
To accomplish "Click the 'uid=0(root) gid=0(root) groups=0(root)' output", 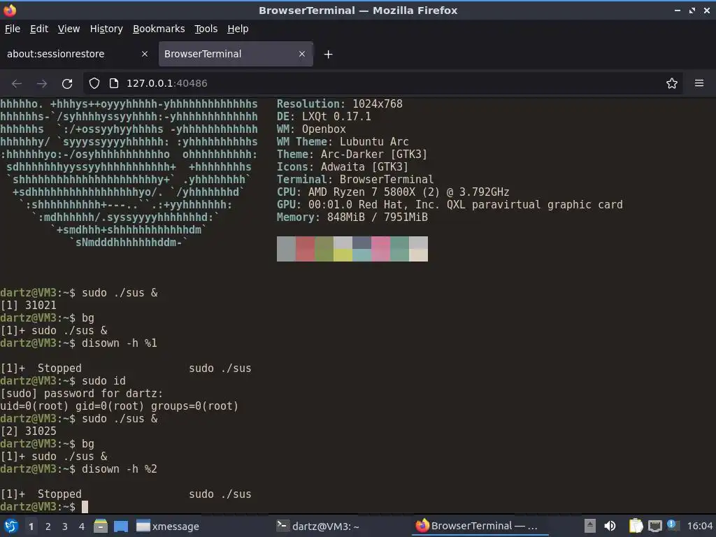I will (119, 406).
